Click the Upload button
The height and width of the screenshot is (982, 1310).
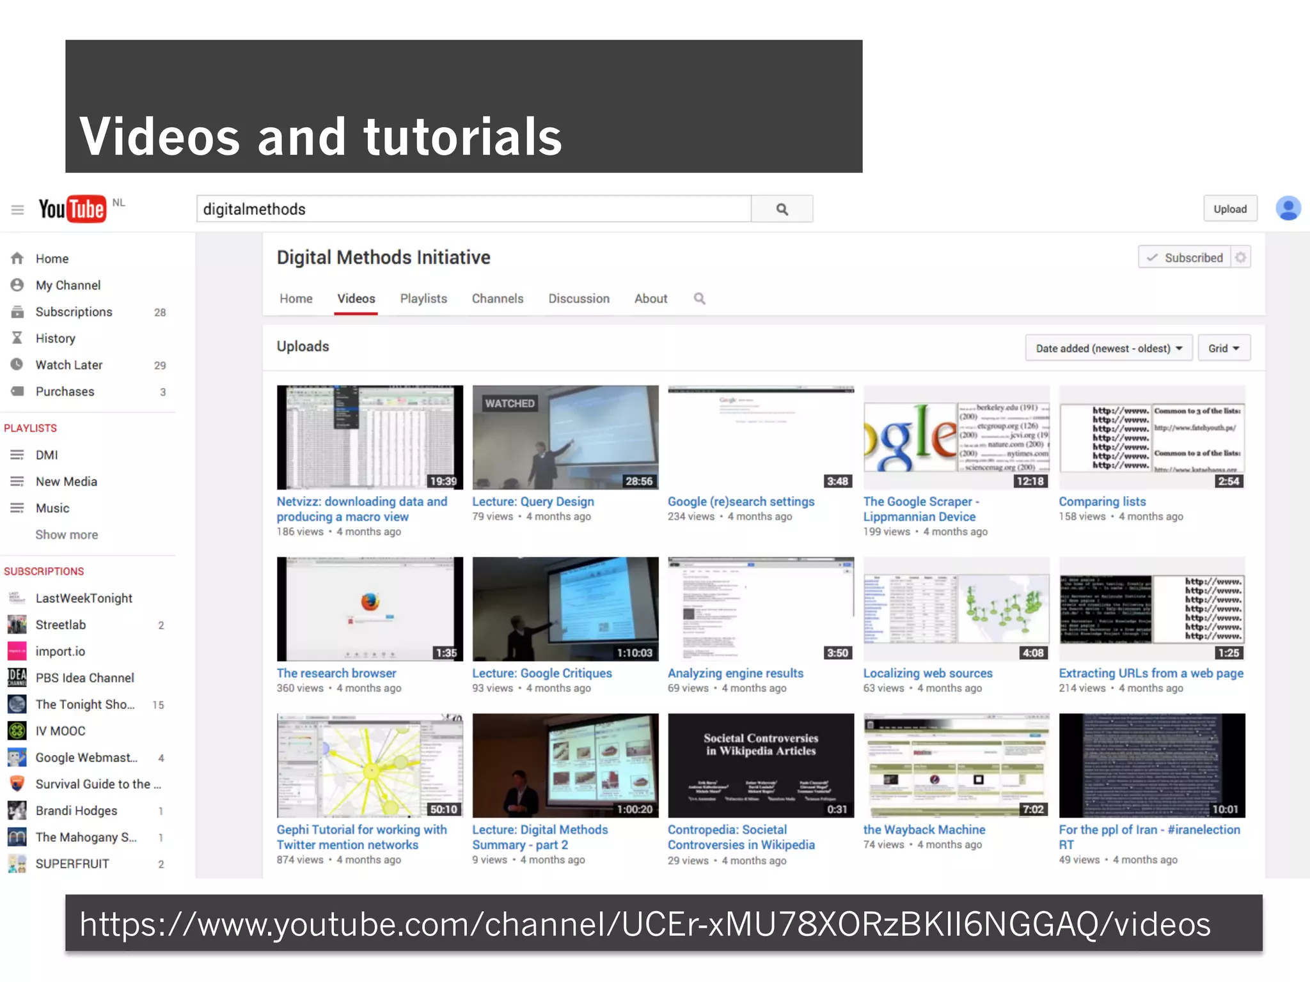1230,209
